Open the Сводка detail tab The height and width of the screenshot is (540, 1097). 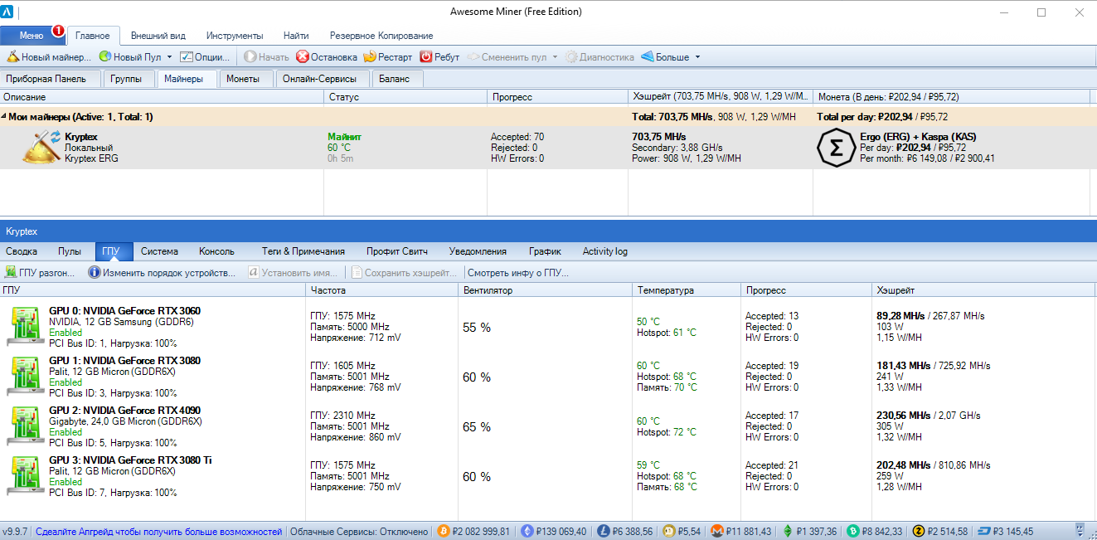22,251
